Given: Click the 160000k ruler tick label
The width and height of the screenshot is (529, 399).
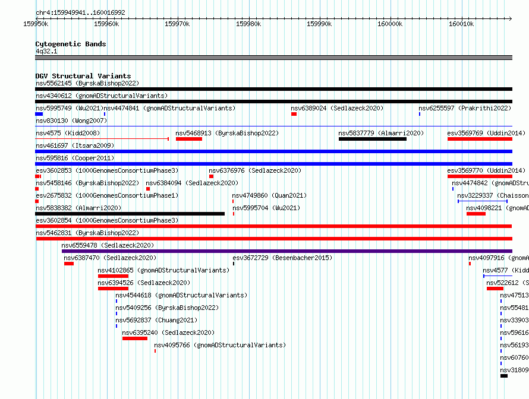Looking at the screenshot, I should [390, 24].
